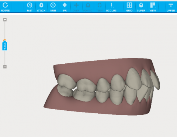The height and width of the screenshot is (137, 177).
Task: Open the View layout dropdown
Action: coord(153,7)
